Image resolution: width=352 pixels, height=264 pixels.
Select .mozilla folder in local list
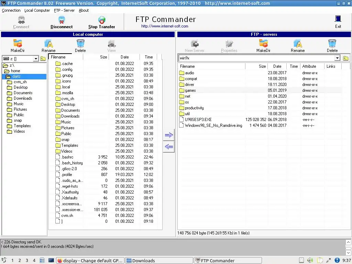point(67,93)
